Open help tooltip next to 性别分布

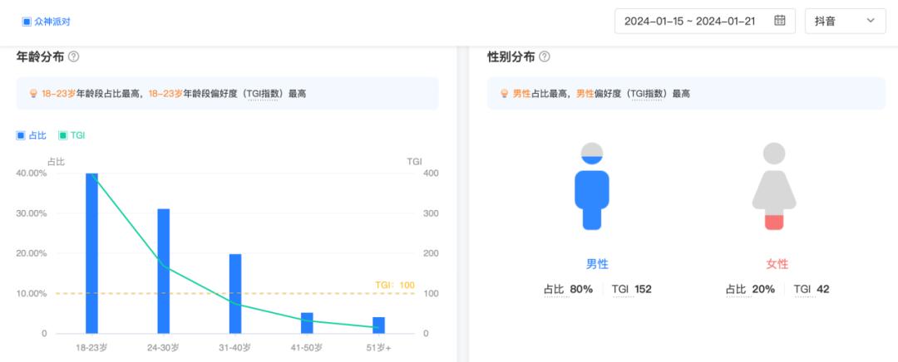[x=545, y=56]
